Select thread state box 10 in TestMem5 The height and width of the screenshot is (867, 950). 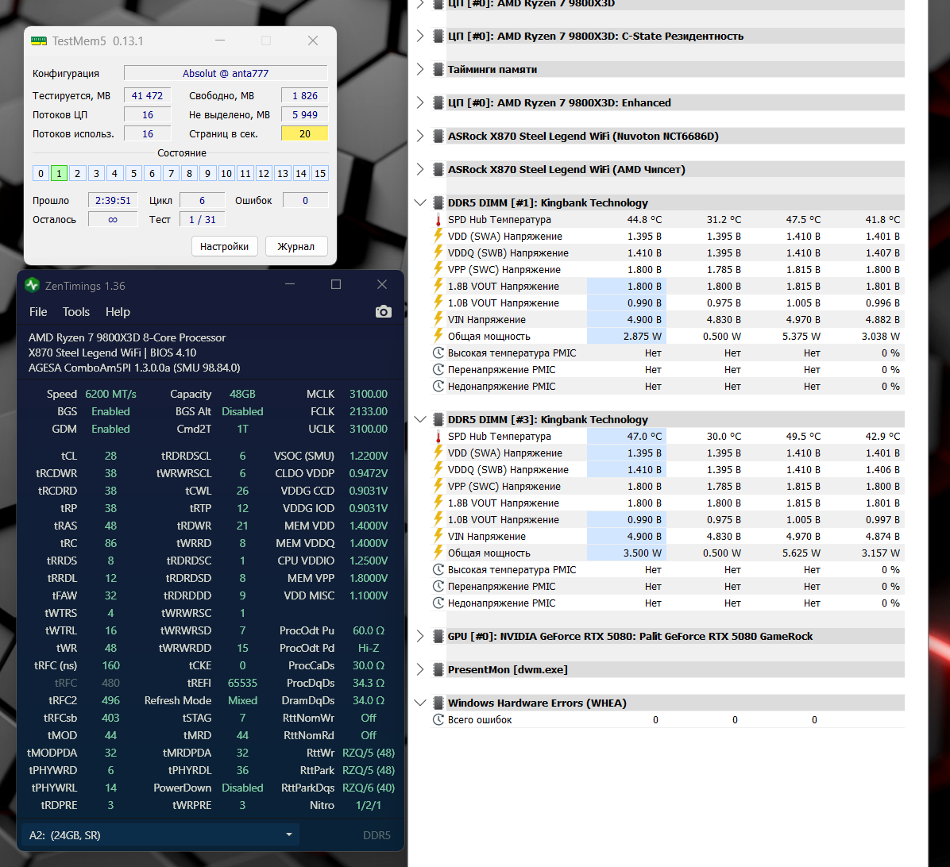[226, 174]
